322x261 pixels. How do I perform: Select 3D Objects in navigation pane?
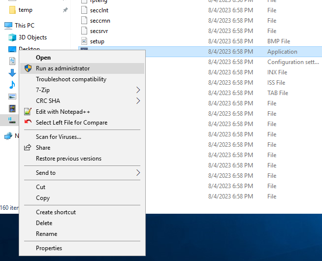tap(32, 37)
